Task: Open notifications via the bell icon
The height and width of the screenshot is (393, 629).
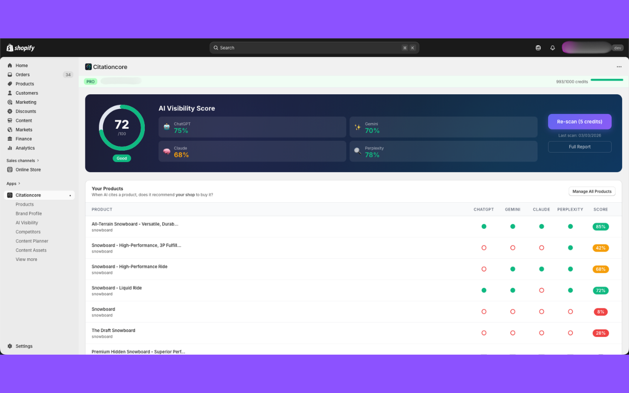Action: [x=552, y=47]
